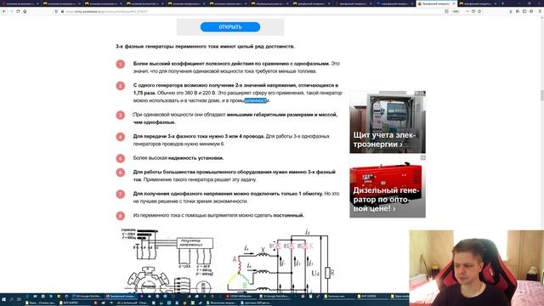Switch to Трехфазный генератор taskbar window
Image resolution: width=544 pixels, height=306 pixels.
pos(121,297)
